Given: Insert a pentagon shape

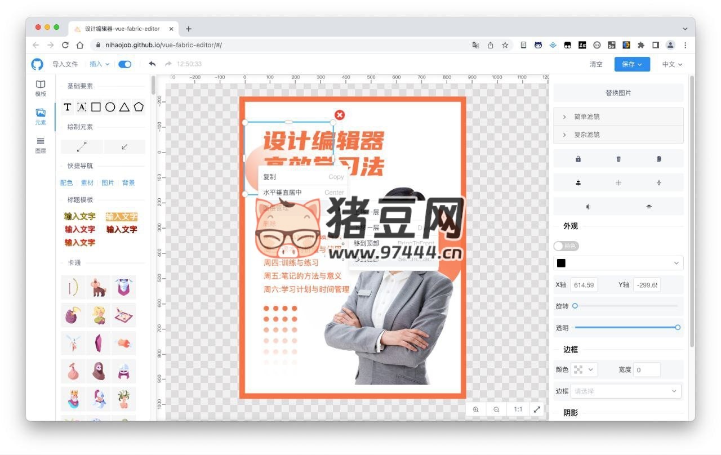Looking at the screenshot, I should [x=139, y=106].
